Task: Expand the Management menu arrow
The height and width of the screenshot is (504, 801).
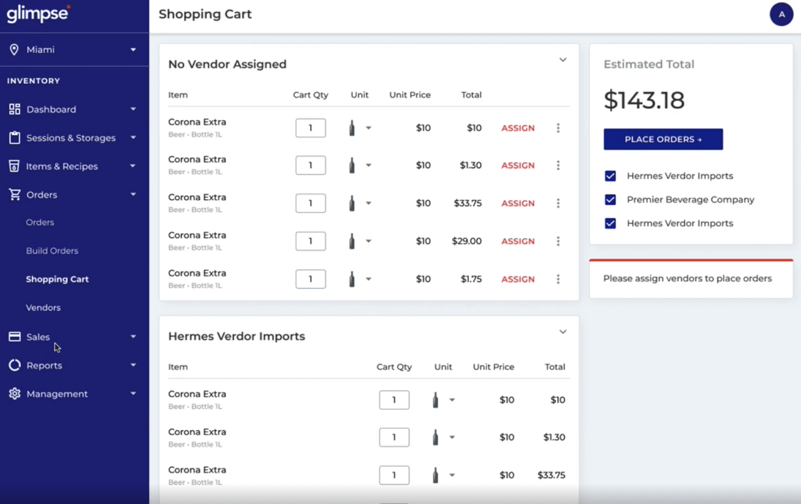Action: click(133, 394)
